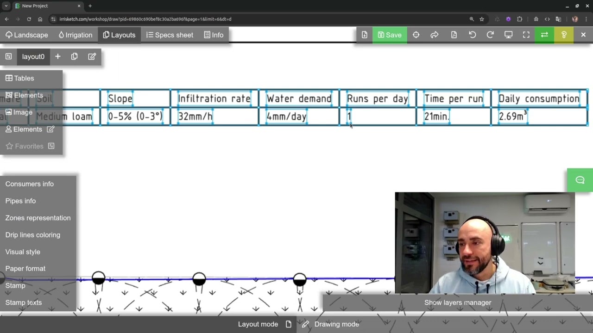The height and width of the screenshot is (333, 593).
Task: Select the 'Runs per day' header cell
Action: tap(377, 99)
